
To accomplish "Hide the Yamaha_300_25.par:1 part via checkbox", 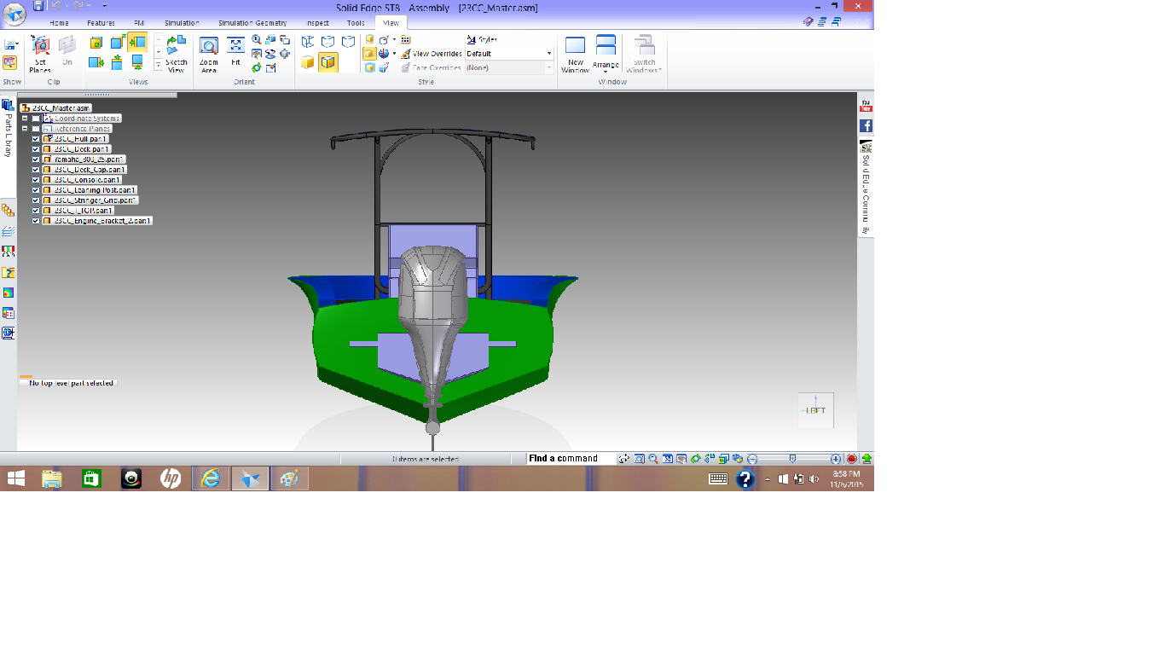I will click(x=36, y=159).
